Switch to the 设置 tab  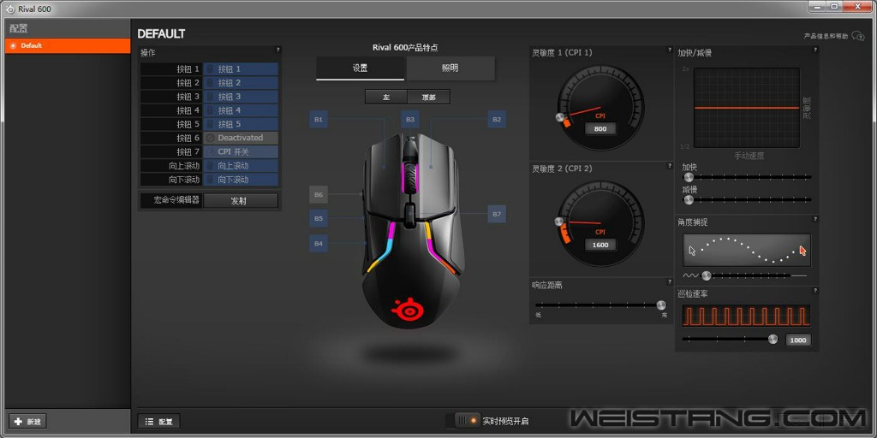pos(361,68)
